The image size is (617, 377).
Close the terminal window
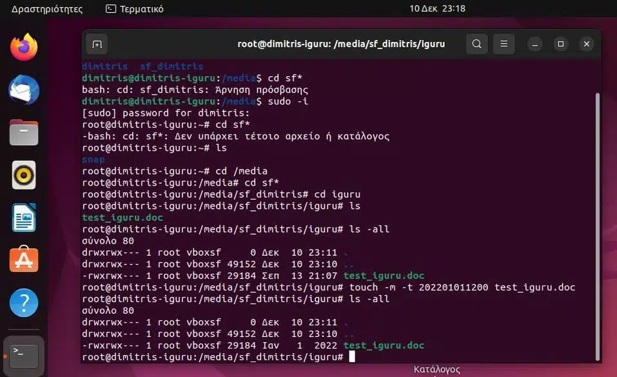586,44
